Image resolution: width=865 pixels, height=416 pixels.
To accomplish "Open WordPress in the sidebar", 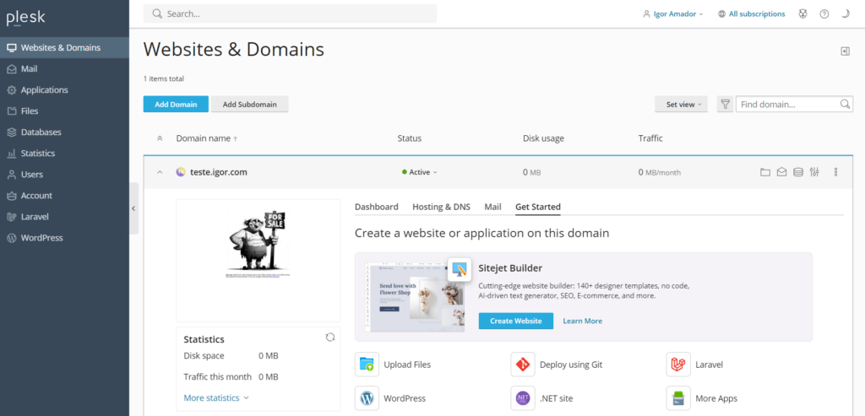I will [64, 238].
